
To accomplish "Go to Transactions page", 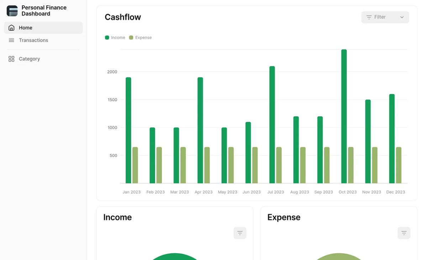I will click(x=43, y=40).
